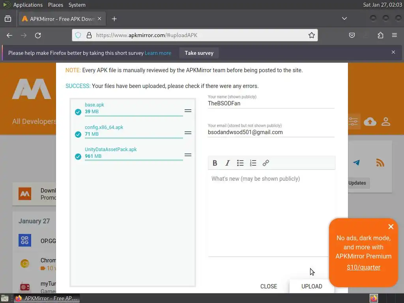Screen dimensions: 404x303
Task: Click the Firefox reload button
Action: pyautogui.click(x=38, y=35)
